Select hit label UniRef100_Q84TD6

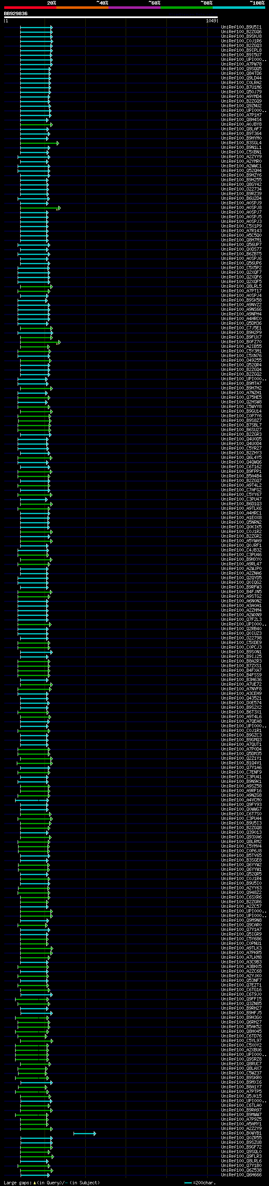click(x=241, y=74)
